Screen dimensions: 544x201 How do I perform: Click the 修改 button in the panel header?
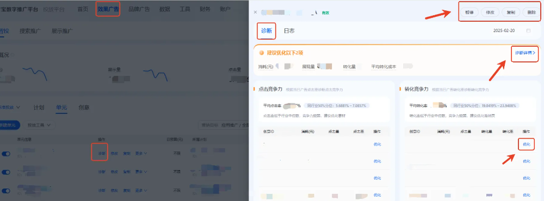[x=490, y=12]
